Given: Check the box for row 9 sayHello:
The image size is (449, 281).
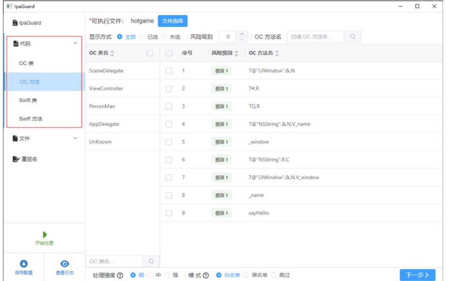Looking at the screenshot, I should tap(169, 213).
